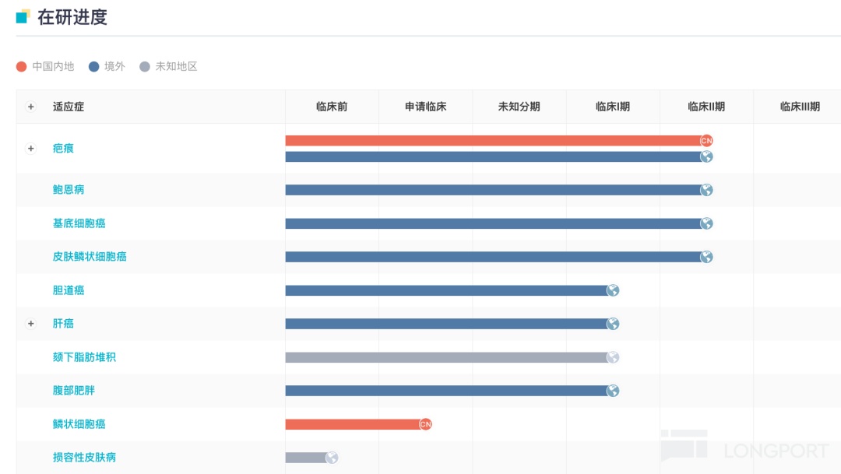Screen dimensions: 841x474
Task: Click the blue 肝癌 progress bar
Action: click(444, 324)
